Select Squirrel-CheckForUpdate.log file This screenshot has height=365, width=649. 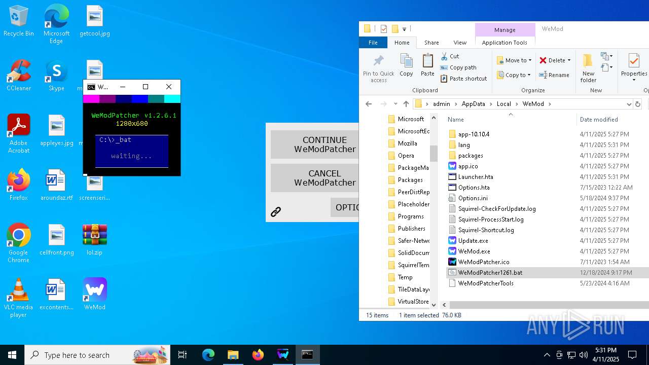click(x=497, y=209)
